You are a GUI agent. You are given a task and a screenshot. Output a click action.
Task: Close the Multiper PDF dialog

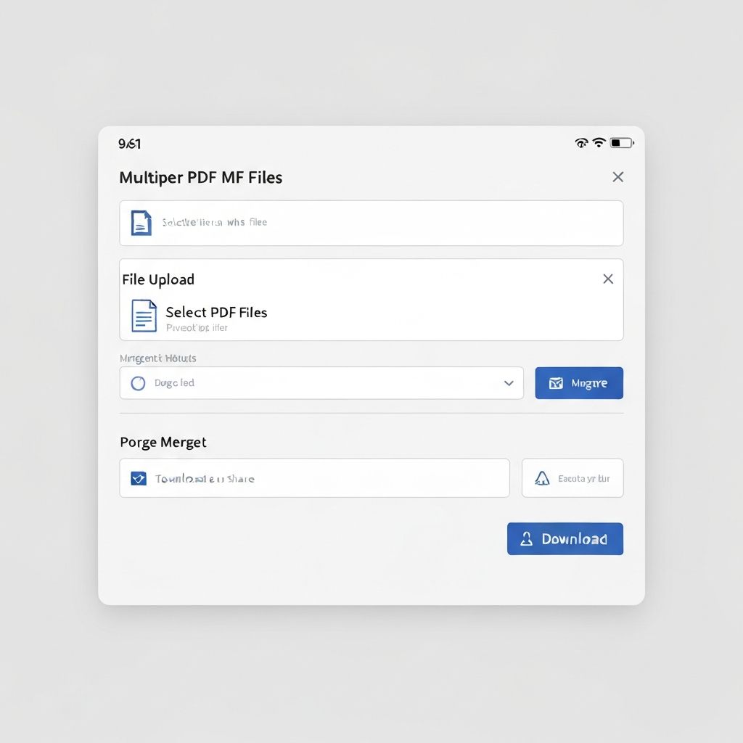tap(617, 176)
